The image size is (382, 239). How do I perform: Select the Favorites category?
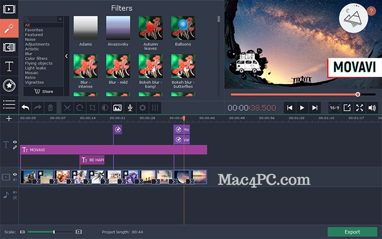(34, 30)
